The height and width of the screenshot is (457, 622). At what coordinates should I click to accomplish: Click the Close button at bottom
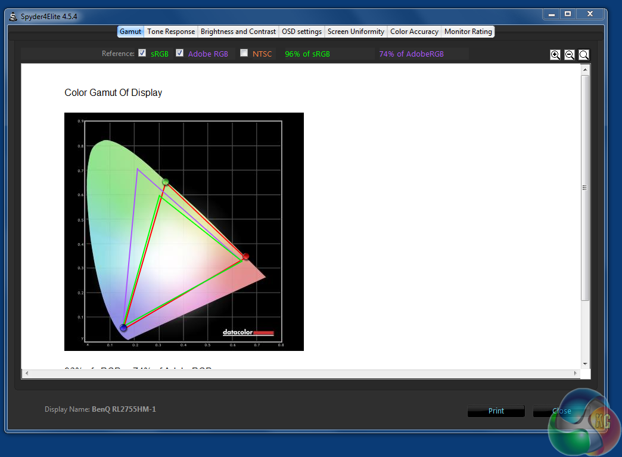[x=561, y=411]
